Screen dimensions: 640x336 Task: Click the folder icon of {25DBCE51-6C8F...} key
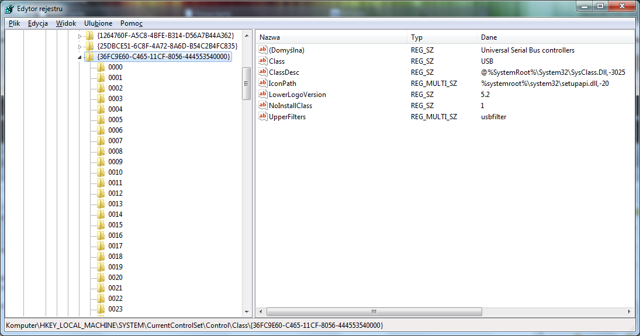point(90,46)
